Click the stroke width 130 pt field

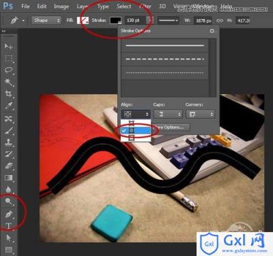click(x=135, y=20)
